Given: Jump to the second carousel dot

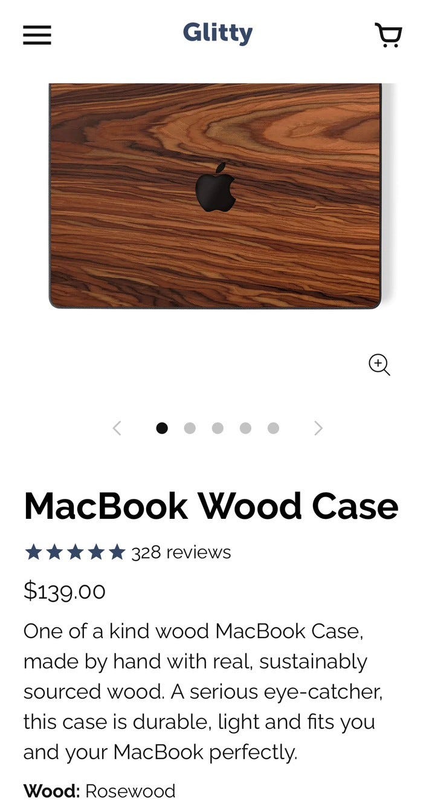Looking at the screenshot, I should [x=190, y=428].
